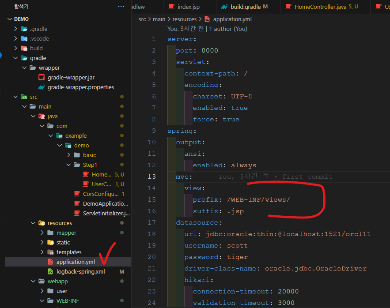The width and height of the screenshot is (390, 308).
Task: Click the 'port: 8000' value
Action: pyautogui.click(x=209, y=50)
